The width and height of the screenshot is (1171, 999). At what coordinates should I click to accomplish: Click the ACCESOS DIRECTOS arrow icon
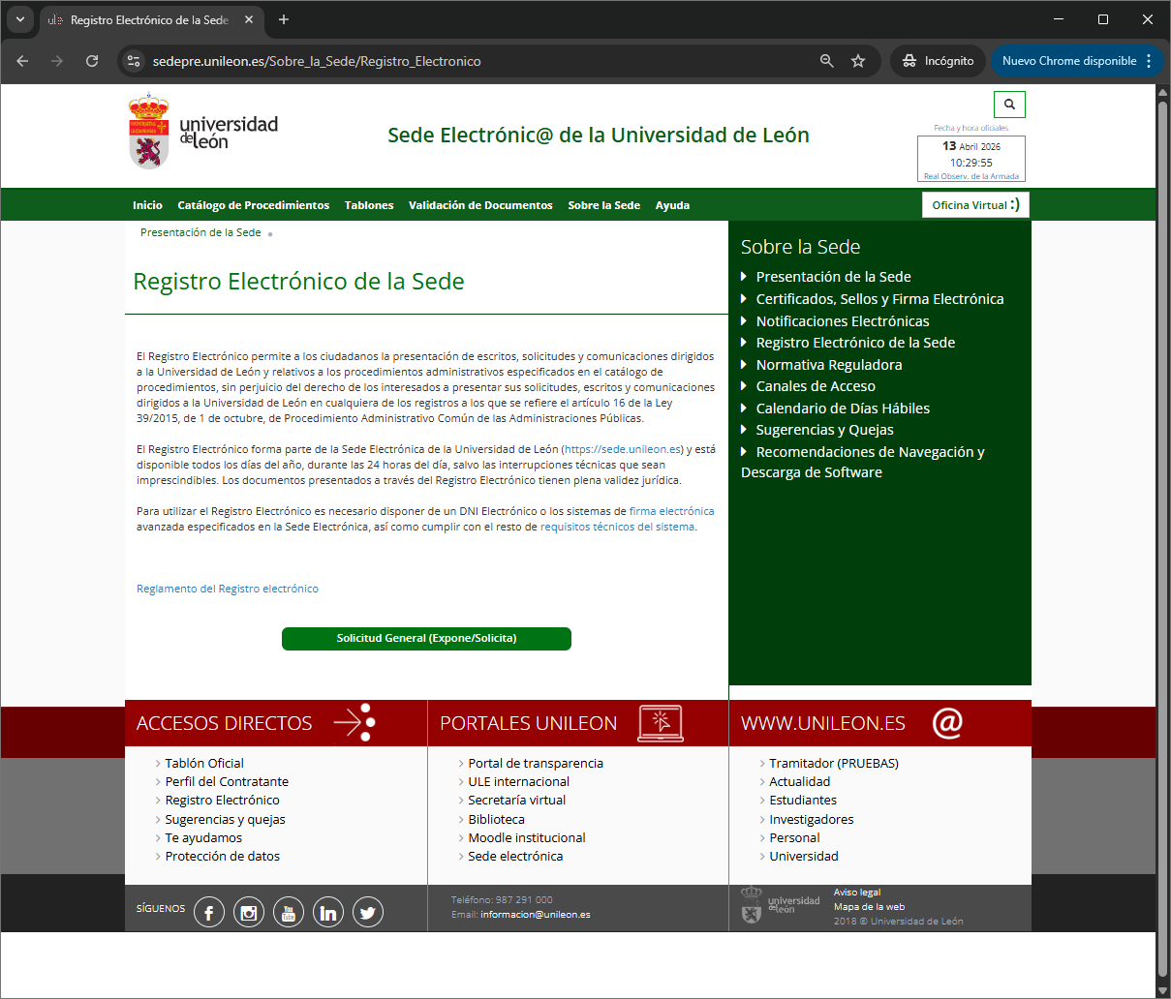click(354, 723)
